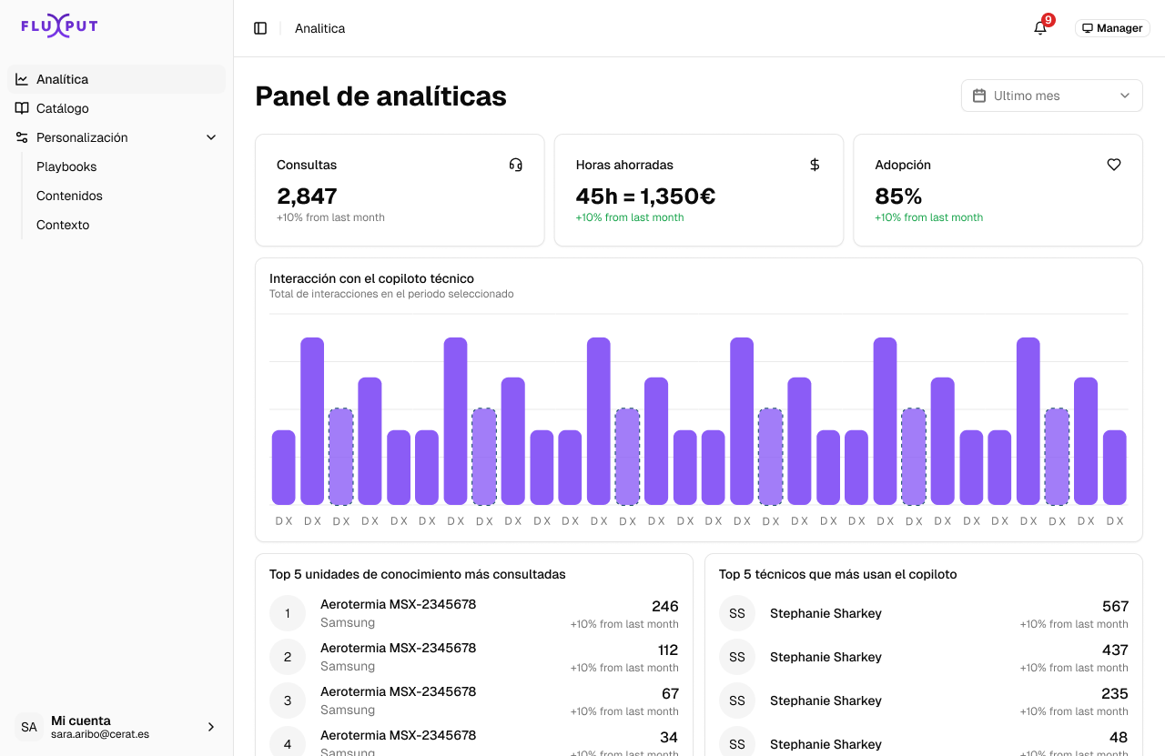Click SS avatar beside count 567
The height and width of the screenshot is (756, 1165).
[x=737, y=613]
